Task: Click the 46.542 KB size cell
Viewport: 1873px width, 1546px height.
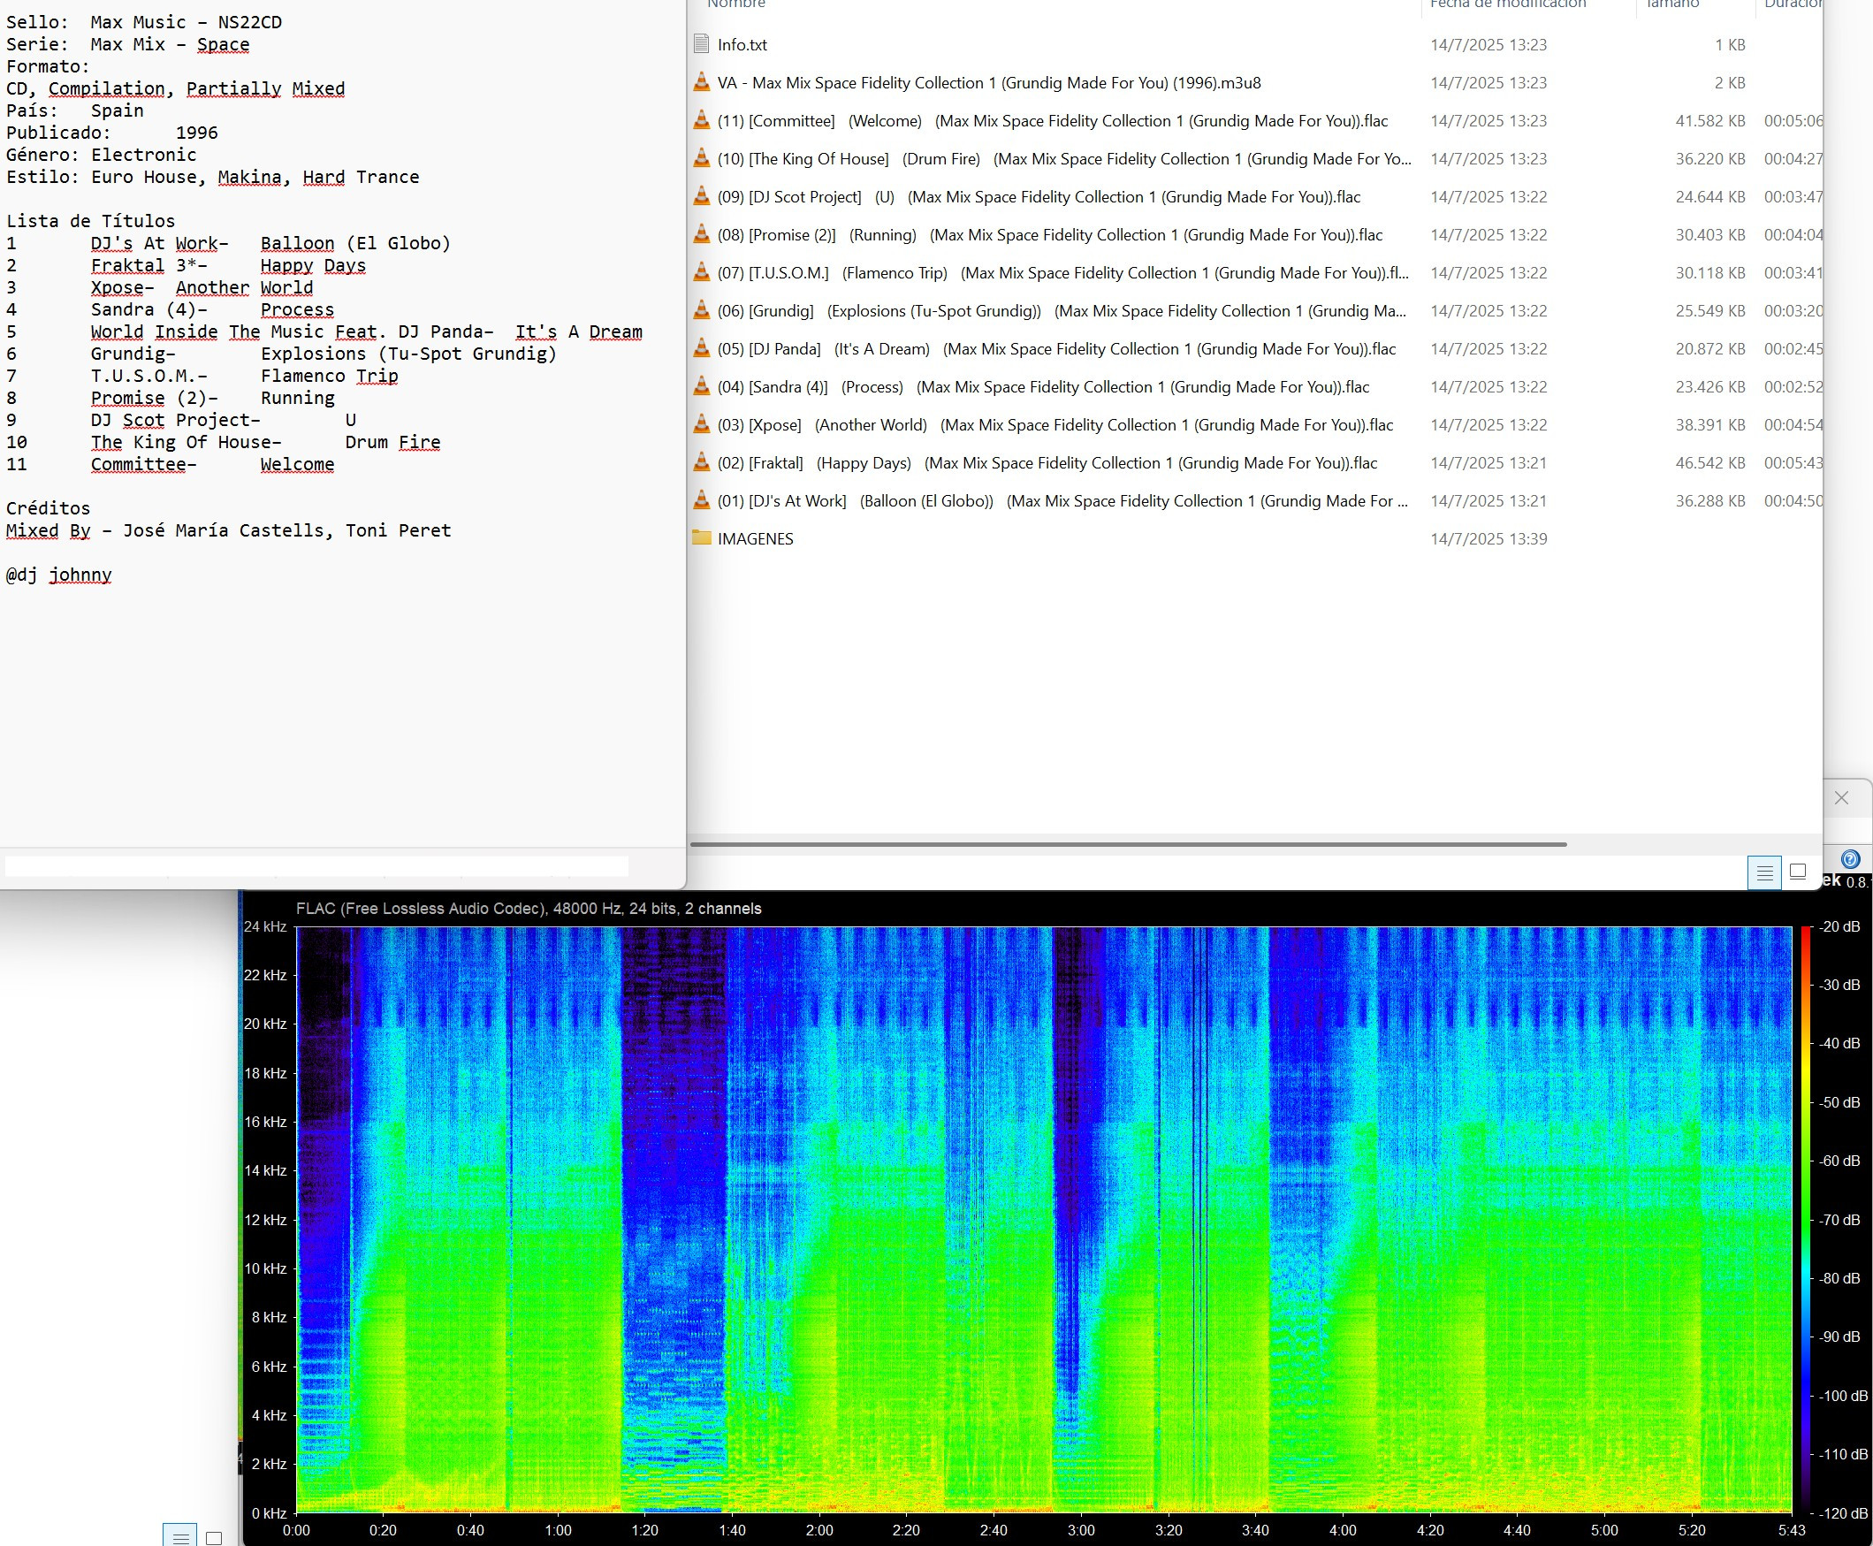Action: 1710,463
